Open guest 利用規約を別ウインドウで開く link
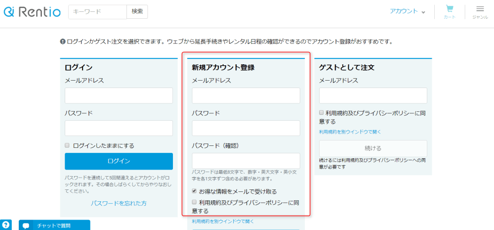This screenshot has width=494, height=230. pyautogui.click(x=350, y=132)
